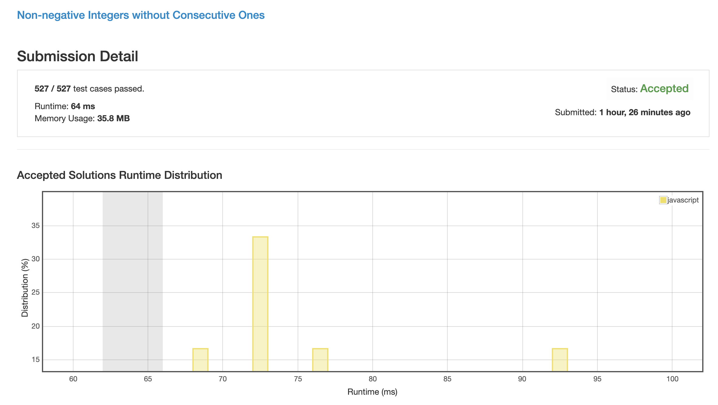Click the x-axis tick label 60

pos(73,379)
